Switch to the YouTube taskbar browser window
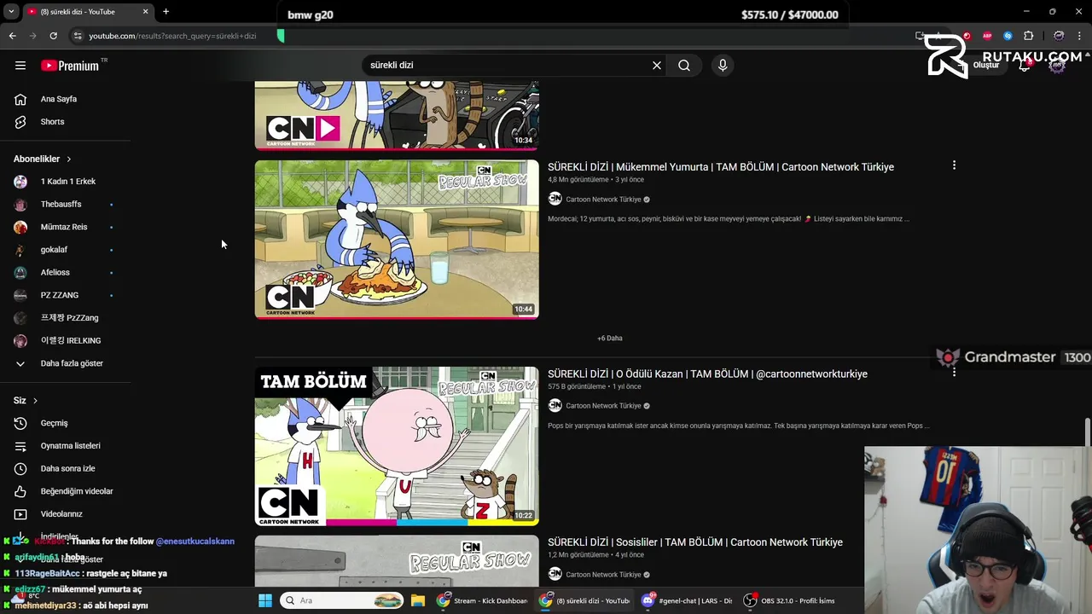Image resolution: width=1092 pixels, height=614 pixels. coord(585,600)
